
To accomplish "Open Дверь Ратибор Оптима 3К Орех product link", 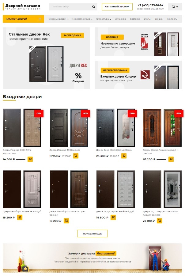I will (67, 213).
